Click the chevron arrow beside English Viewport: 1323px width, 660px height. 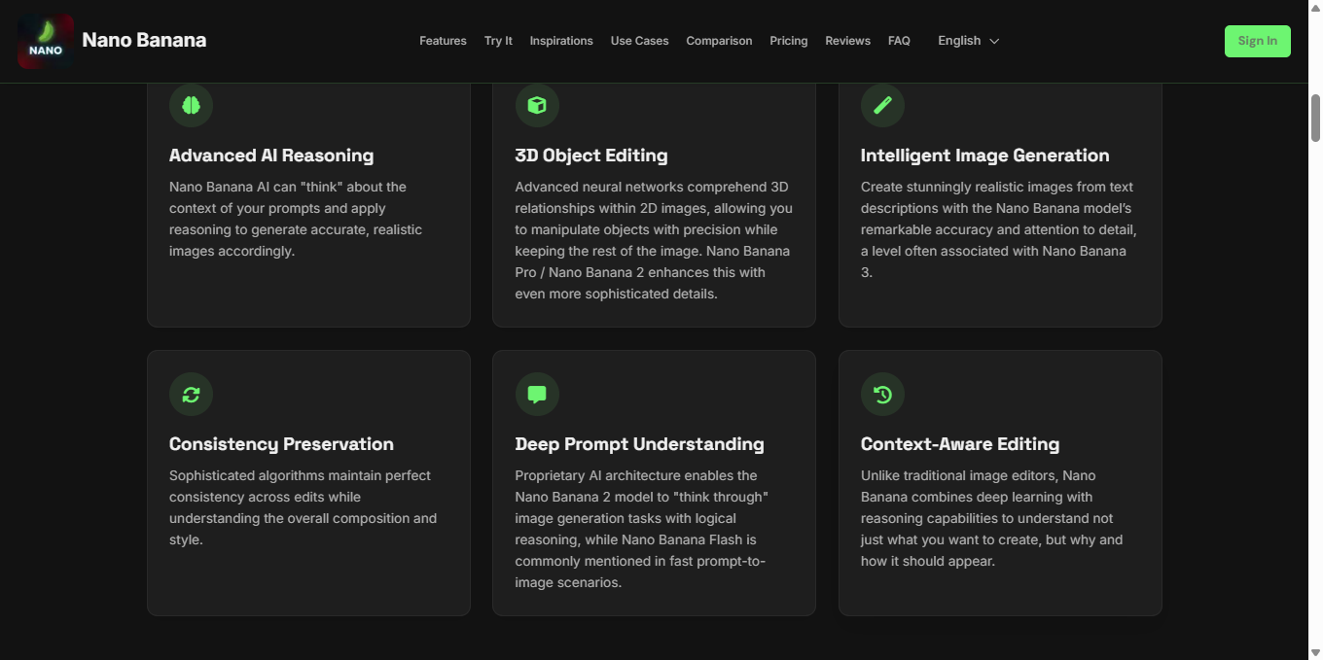tap(994, 42)
